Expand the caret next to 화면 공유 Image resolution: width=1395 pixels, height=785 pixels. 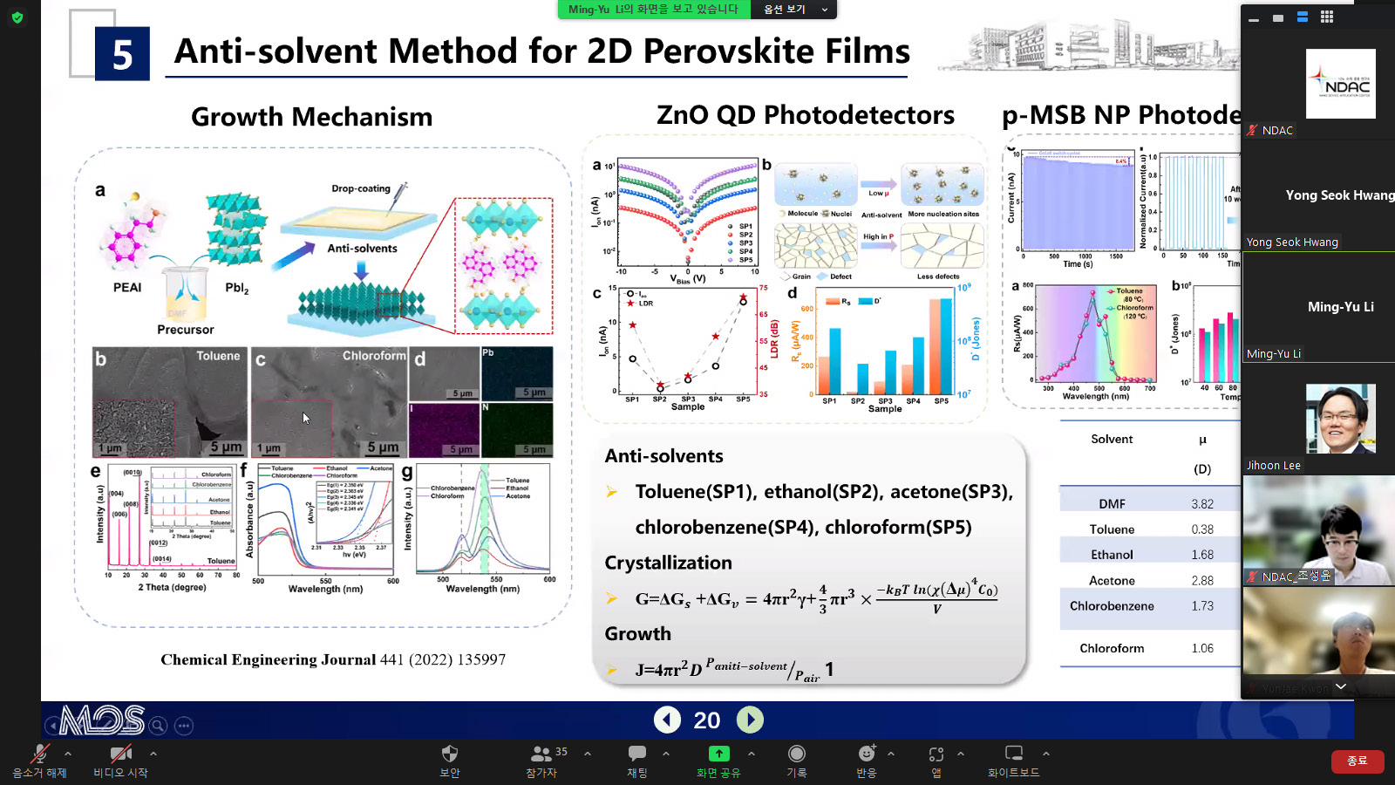(752, 754)
